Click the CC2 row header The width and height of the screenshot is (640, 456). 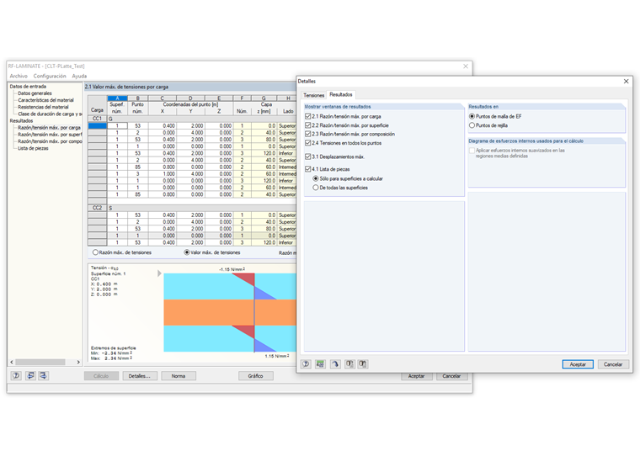(x=97, y=208)
